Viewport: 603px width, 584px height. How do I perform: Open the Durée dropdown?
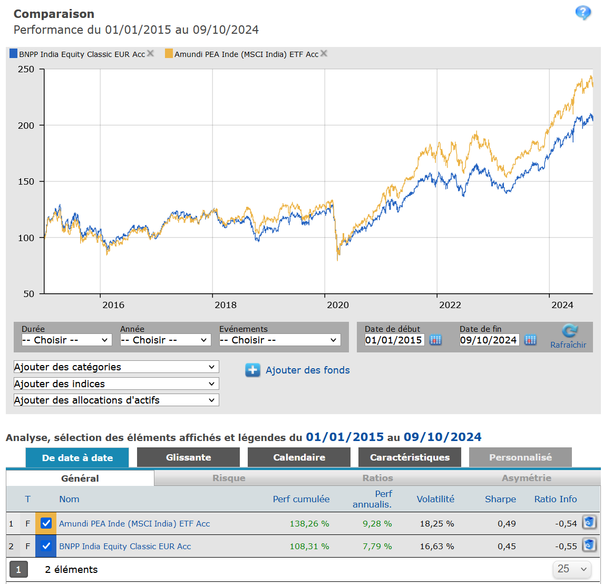click(66, 340)
